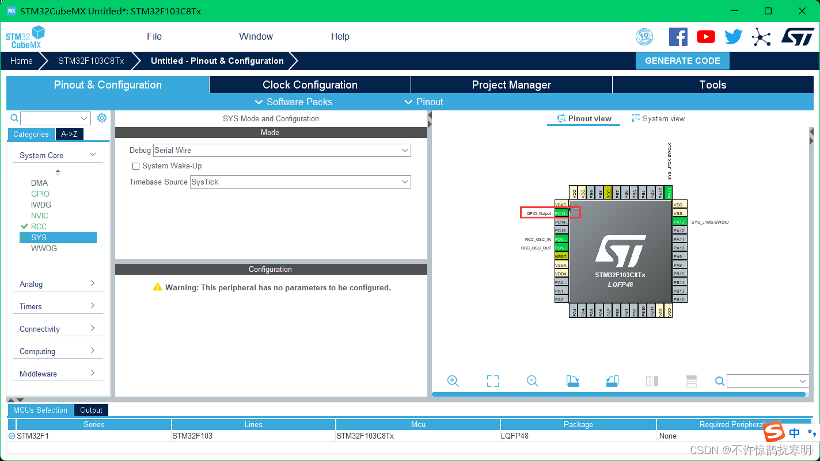
Task: Switch to System view tab
Action: coord(658,118)
